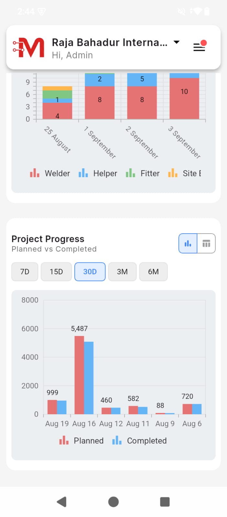
Task: Select the 7D time range
Action: coord(25,272)
